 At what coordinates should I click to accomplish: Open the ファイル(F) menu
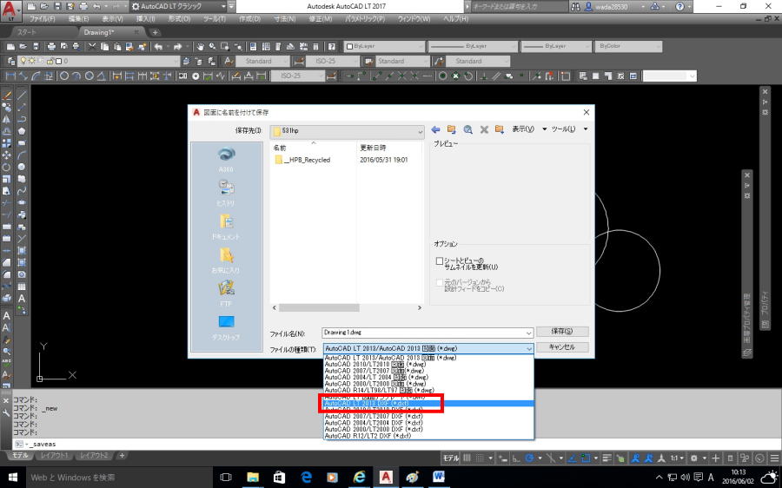tap(42, 19)
